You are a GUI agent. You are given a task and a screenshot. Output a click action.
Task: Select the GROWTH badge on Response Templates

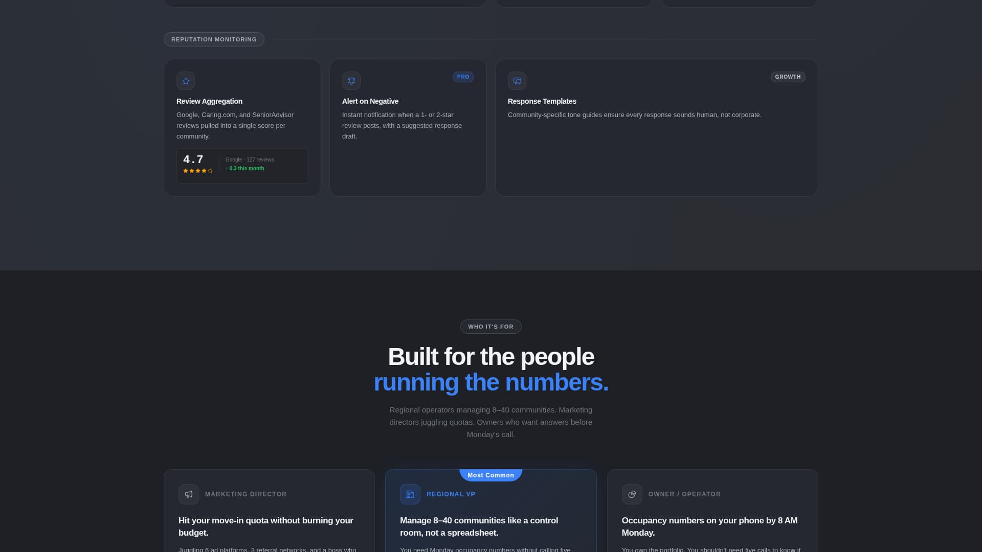pos(788,77)
